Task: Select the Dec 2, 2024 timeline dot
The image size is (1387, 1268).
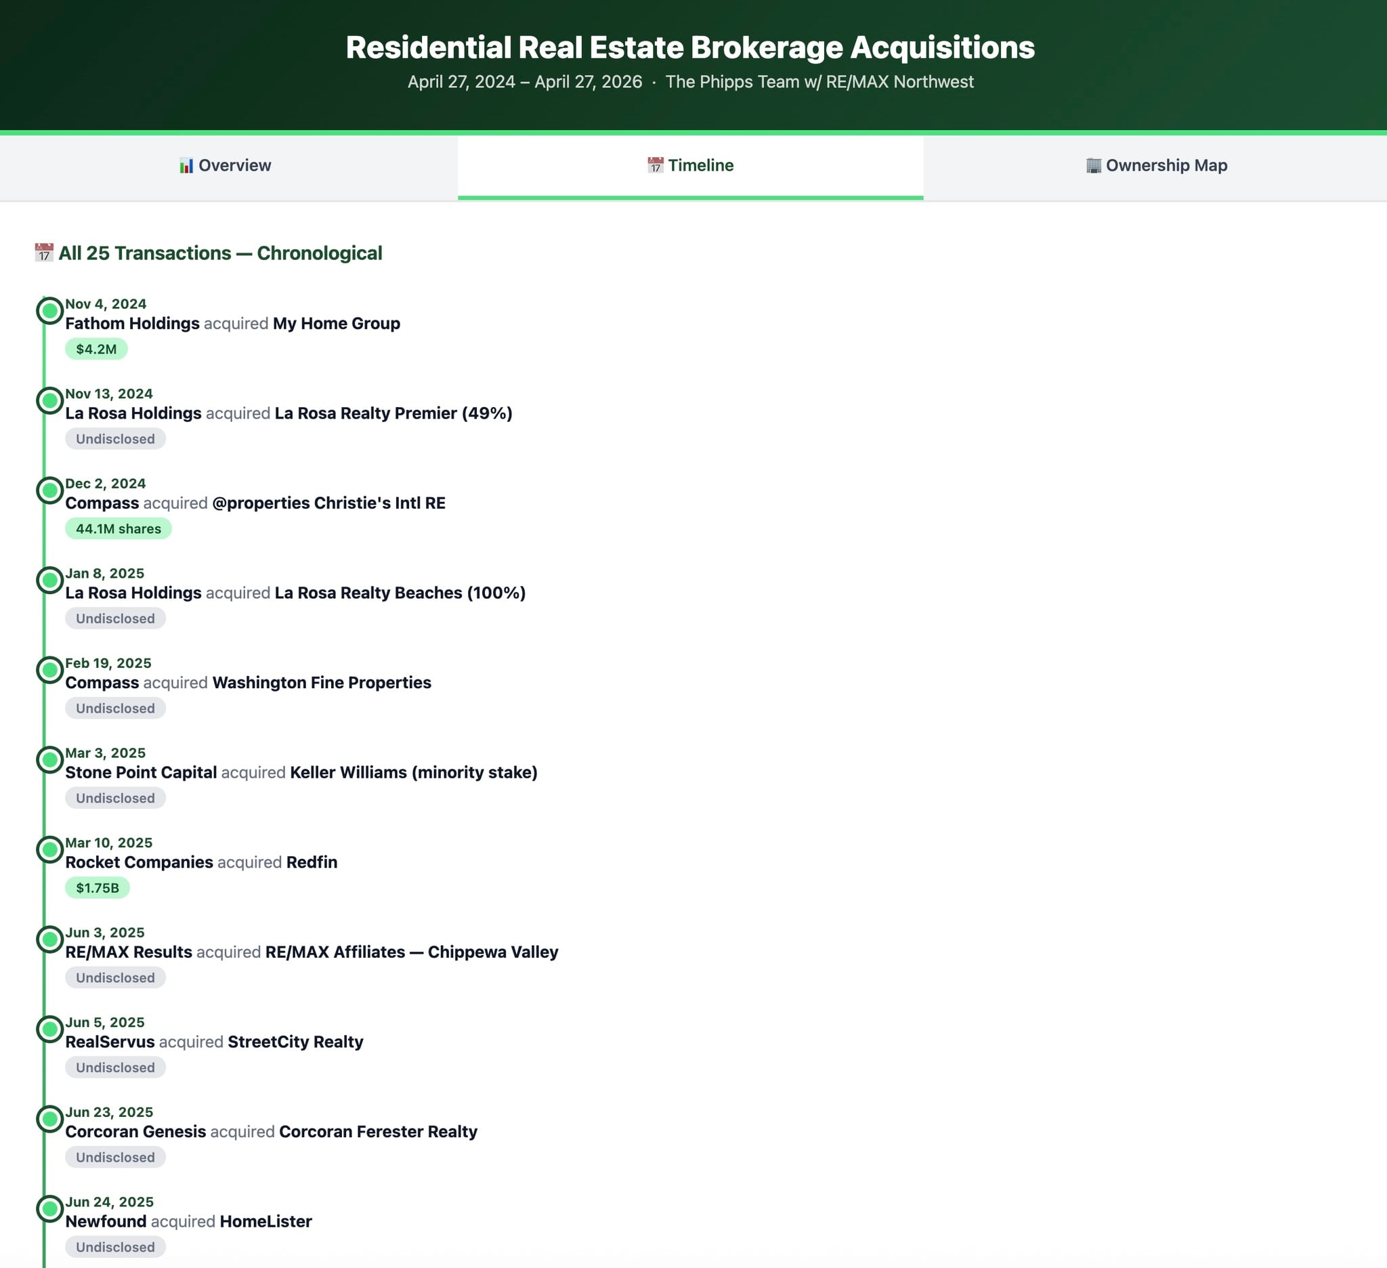Action: pyautogui.click(x=49, y=490)
